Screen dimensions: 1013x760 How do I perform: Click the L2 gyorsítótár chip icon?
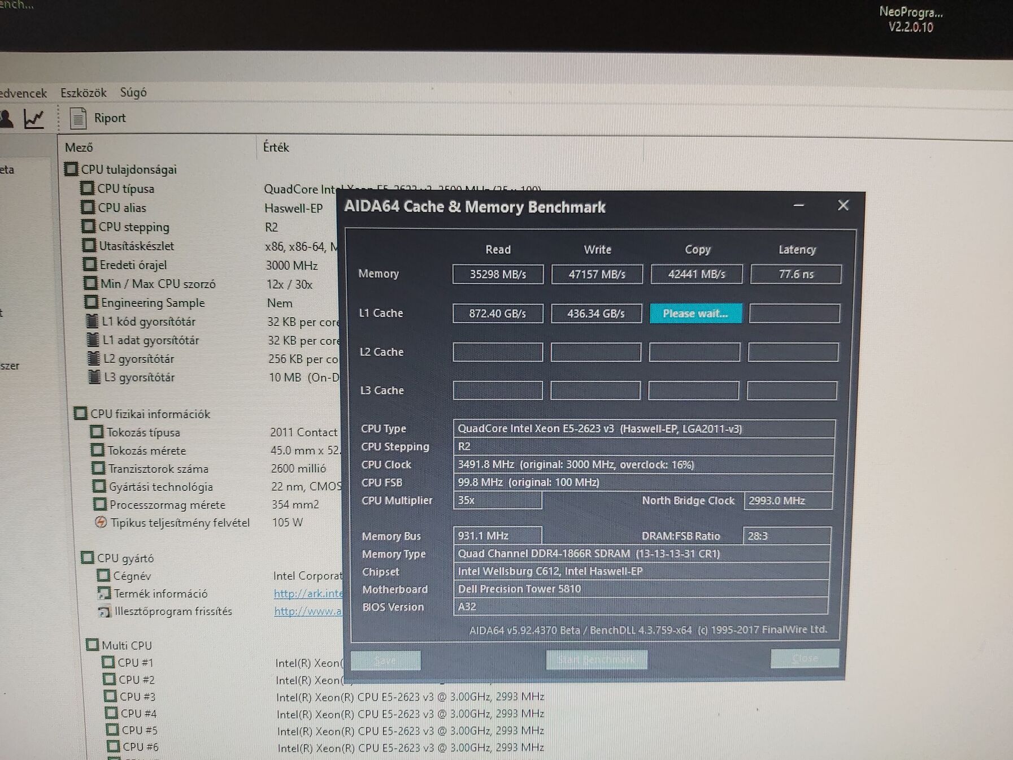[94, 358]
